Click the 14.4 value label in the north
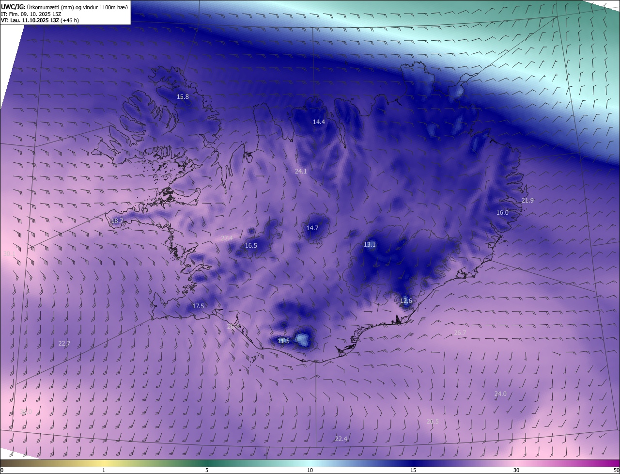This screenshot has height=474, width=620. pyautogui.click(x=319, y=122)
